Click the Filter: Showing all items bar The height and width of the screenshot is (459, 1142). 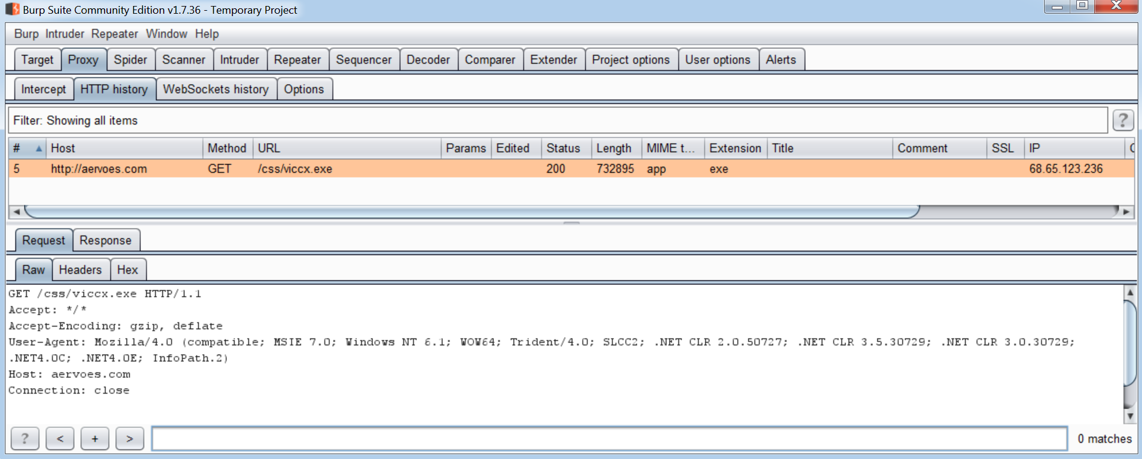click(558, 120)
